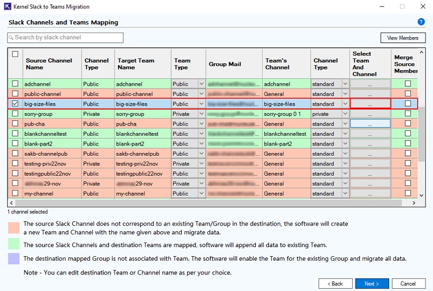The height and width of the screenshot is (291, 433).
Task: Click the table scroll down arrow
Action: coord(422,195)
